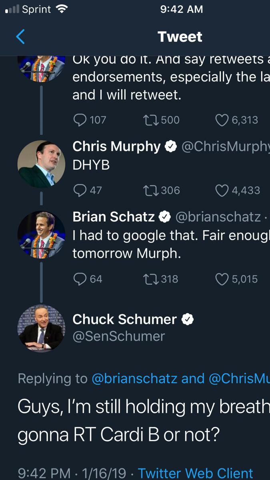The height and width of the screenshot is (480, 270).
Task: Open Chris Murphy's profile picture
Action: coord(41,164)
